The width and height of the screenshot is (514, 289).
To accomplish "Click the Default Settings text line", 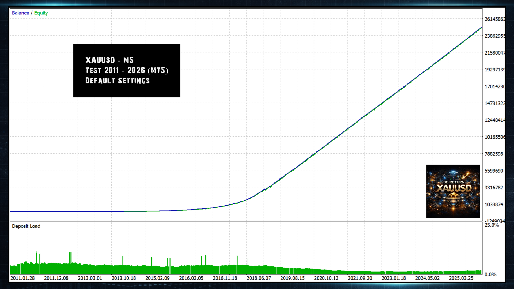I will pyautogui.click(x=118, y=81).
